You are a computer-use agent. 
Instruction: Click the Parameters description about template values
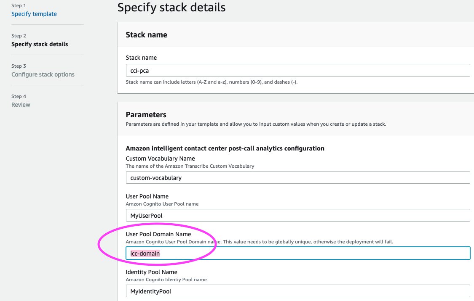pos(256,124)
